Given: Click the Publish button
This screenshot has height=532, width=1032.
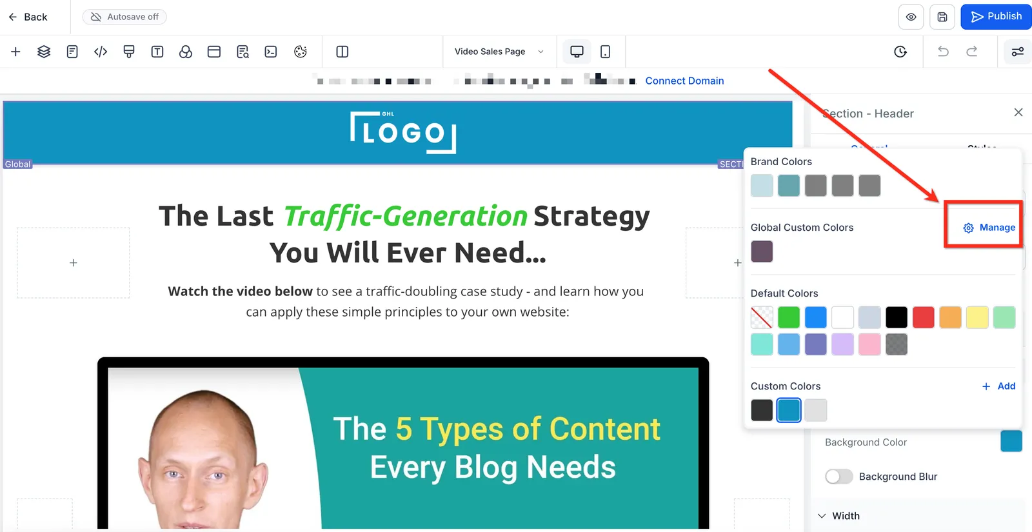Looking at the screenshot, I should tap(996, 17).
